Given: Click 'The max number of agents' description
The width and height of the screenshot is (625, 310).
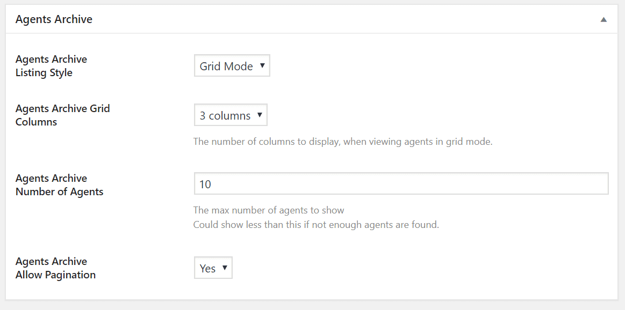Looking at the screenshot, I should [269, 210].
